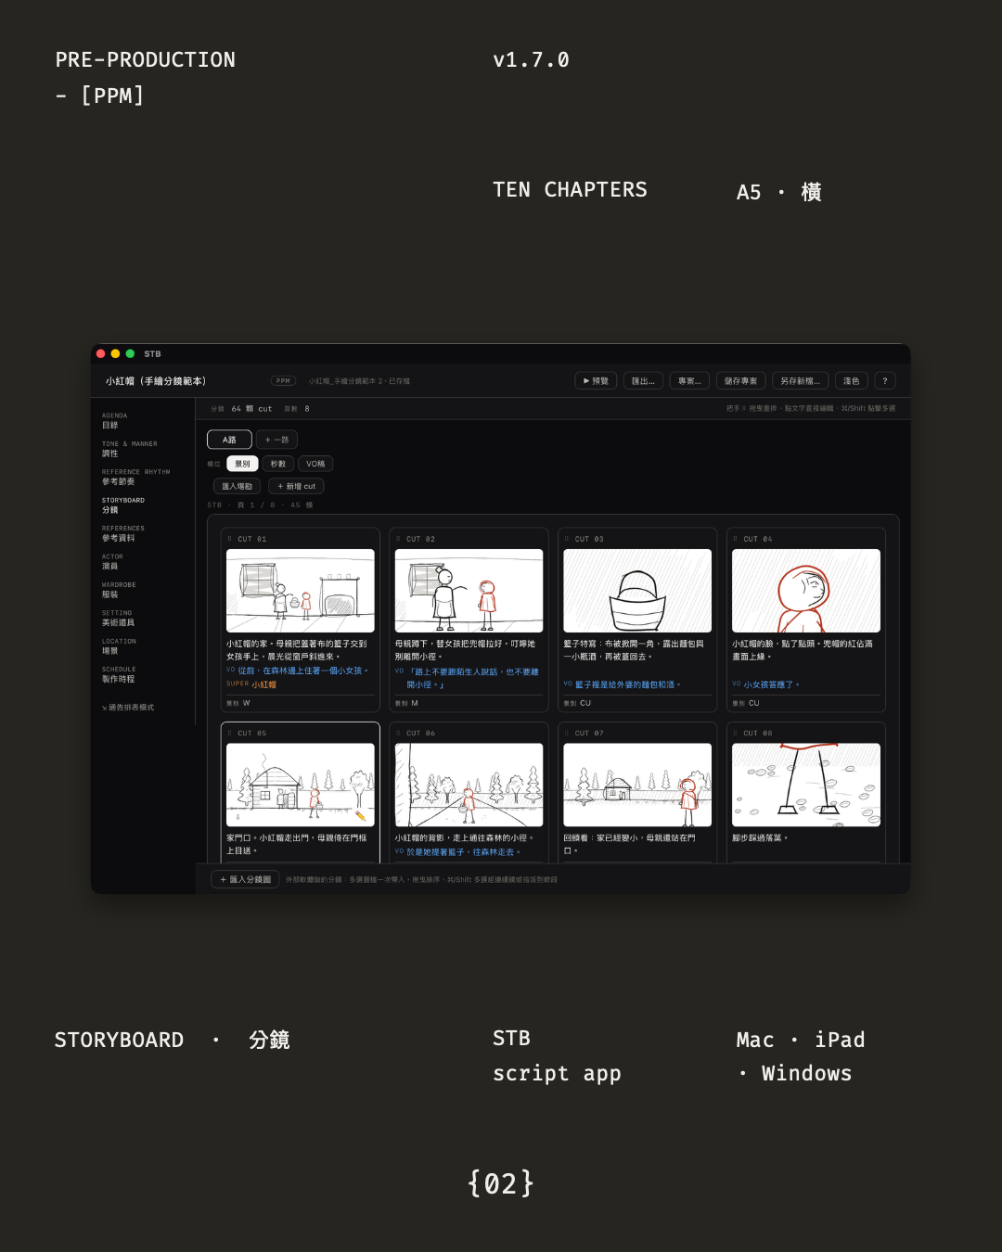Add a new route with + 一路
The width and height of the screenshot is (1002, 1252).
coord(276,440)
